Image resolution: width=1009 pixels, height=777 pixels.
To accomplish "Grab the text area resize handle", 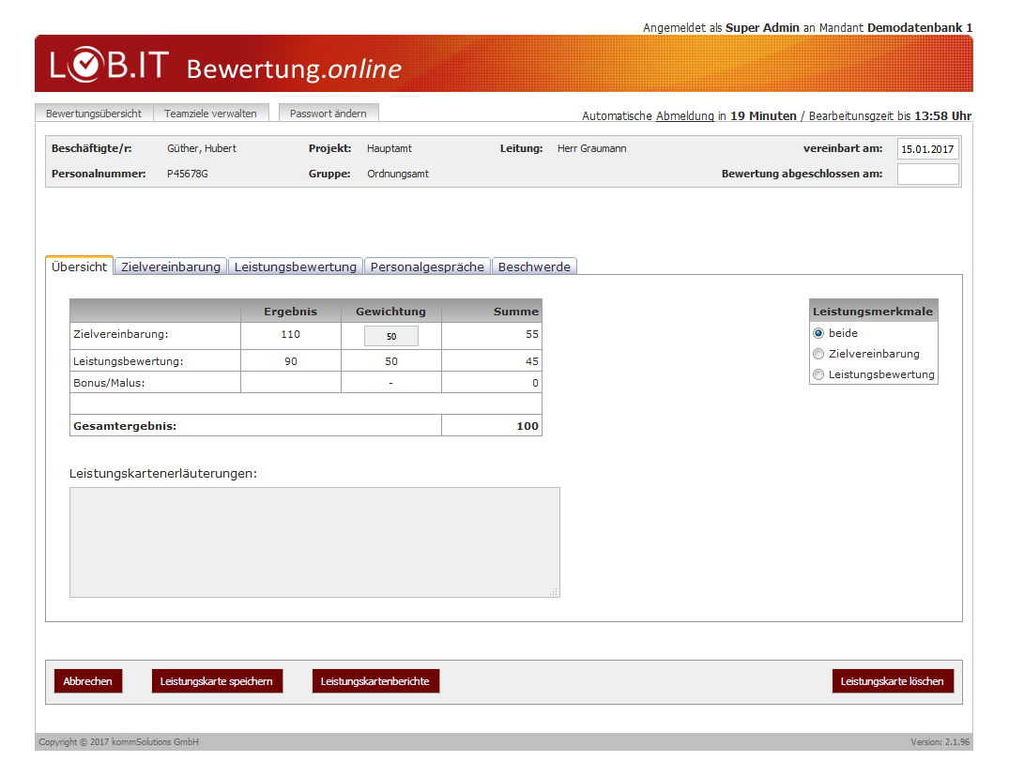I will pos(554,592).
